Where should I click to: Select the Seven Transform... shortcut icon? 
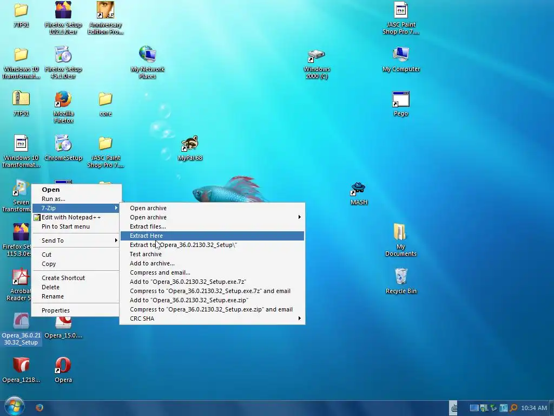tap(21, 187)
